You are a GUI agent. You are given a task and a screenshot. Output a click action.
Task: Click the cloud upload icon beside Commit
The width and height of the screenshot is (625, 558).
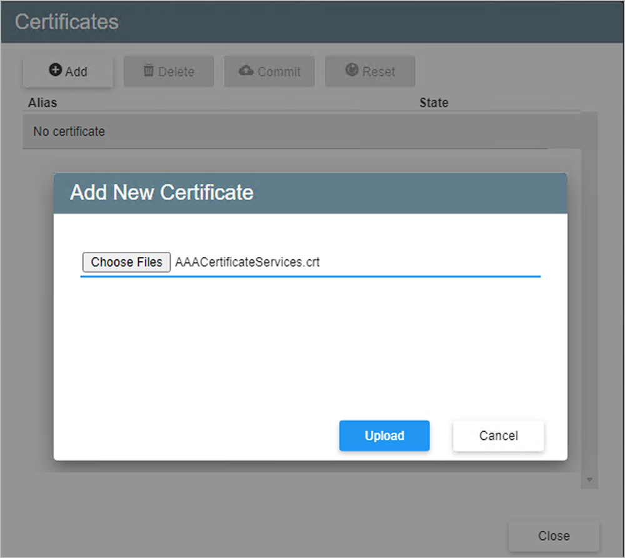point(246,71)
